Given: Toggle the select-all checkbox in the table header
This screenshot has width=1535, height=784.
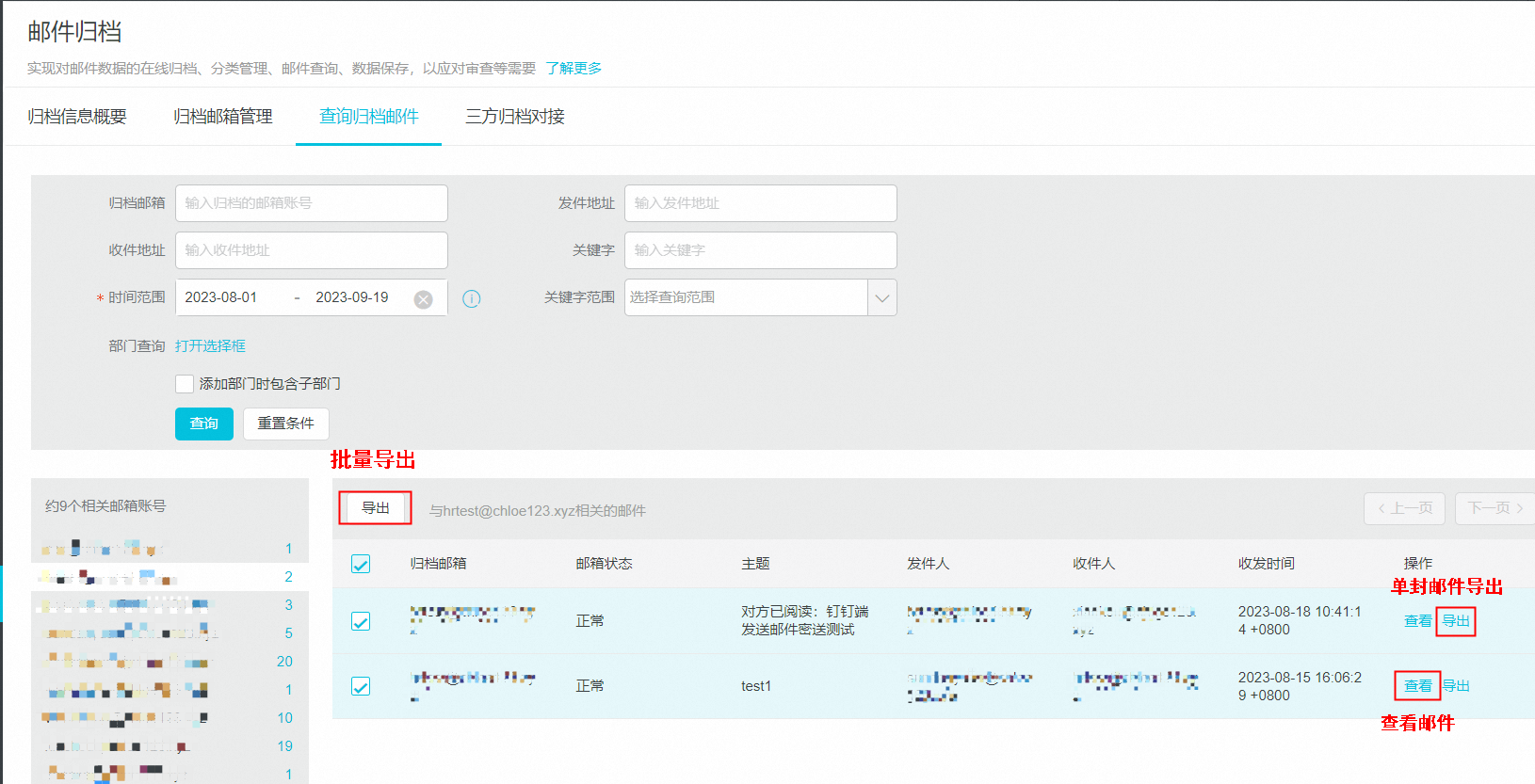Looking at the screenshot, I should point(361,564).
